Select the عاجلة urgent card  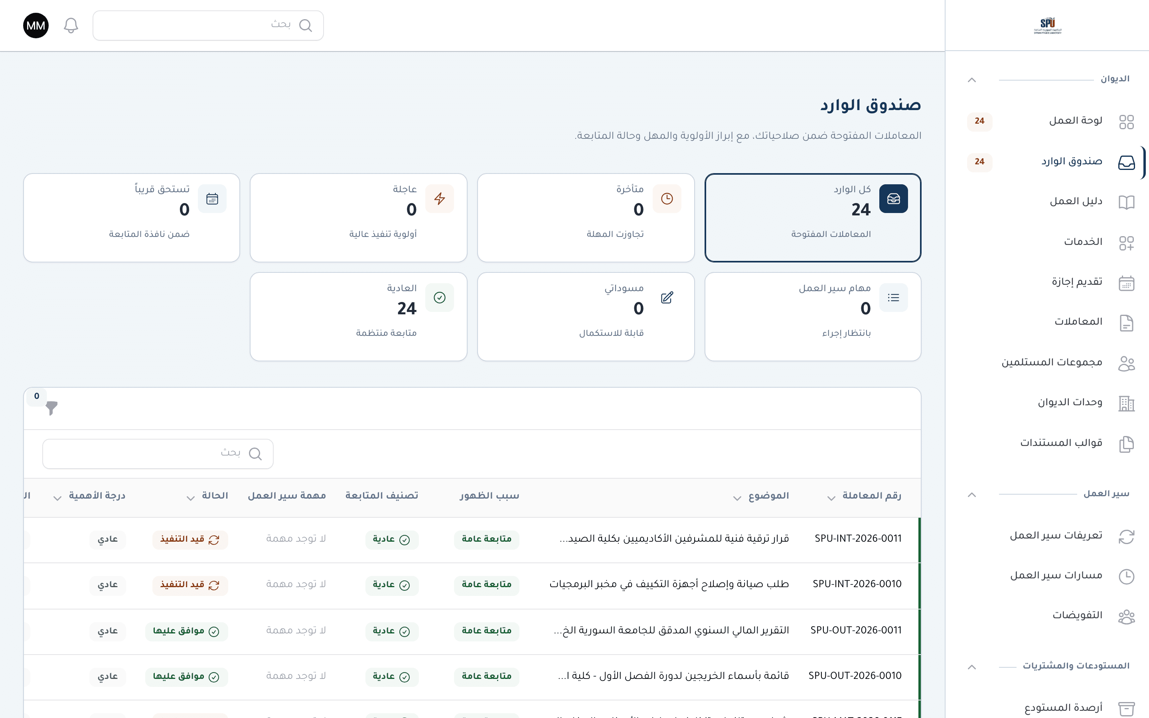[x=359, y=218]
